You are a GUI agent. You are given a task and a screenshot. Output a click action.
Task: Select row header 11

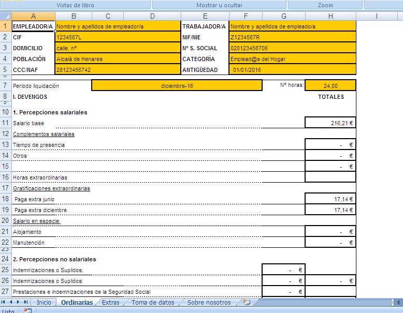point(6,123)
